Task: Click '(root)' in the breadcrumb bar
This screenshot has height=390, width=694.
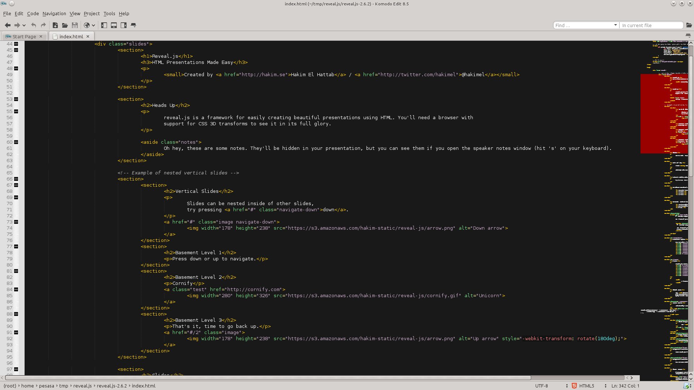Action: (10, 386)
